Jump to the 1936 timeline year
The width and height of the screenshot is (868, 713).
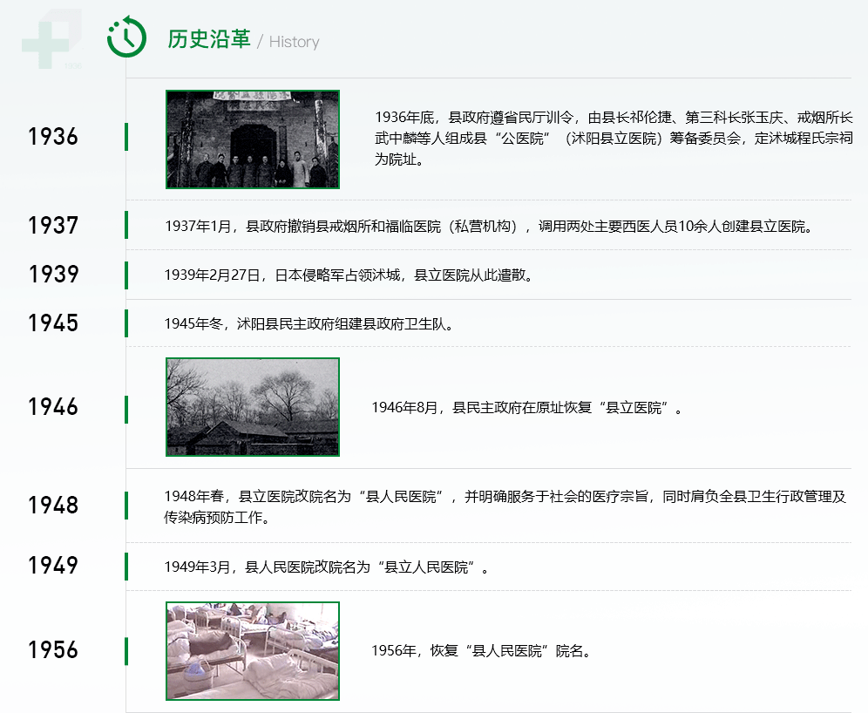point(53,137)
